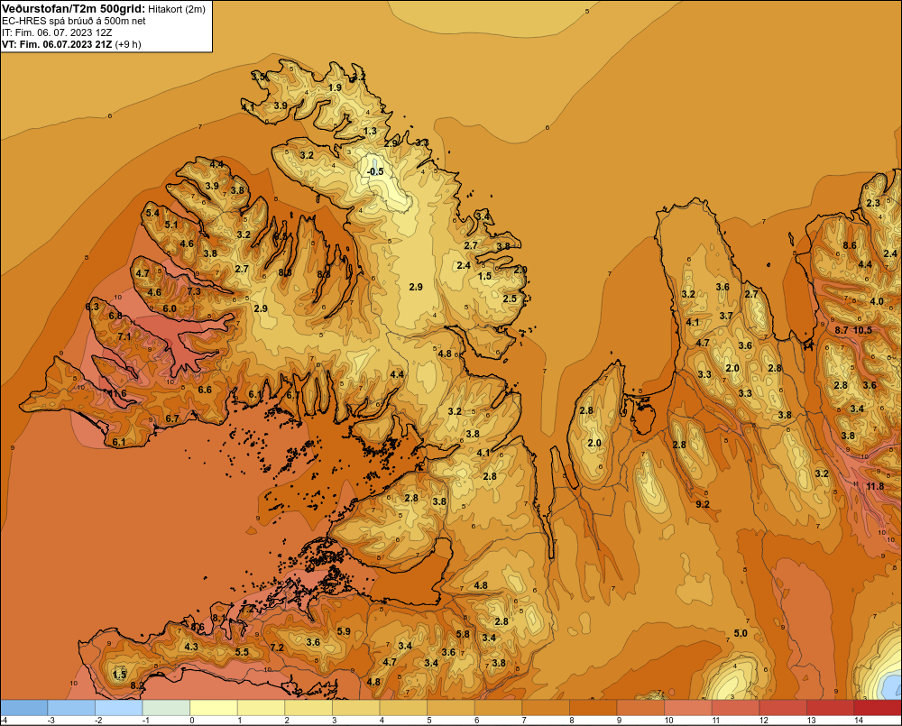Click the '1.9' temperature value
Image resolution: width=902 pixels, height=726 pixels.
[x=335, y=87]
